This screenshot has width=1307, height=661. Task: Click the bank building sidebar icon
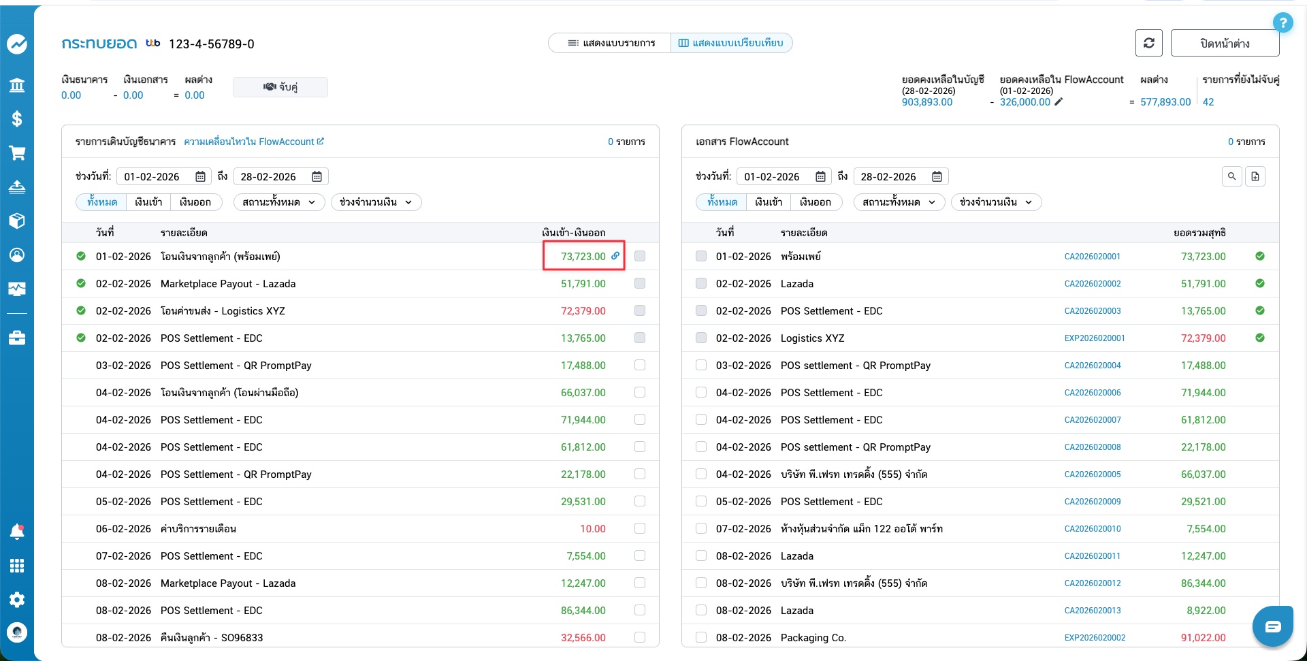[17, 85]
